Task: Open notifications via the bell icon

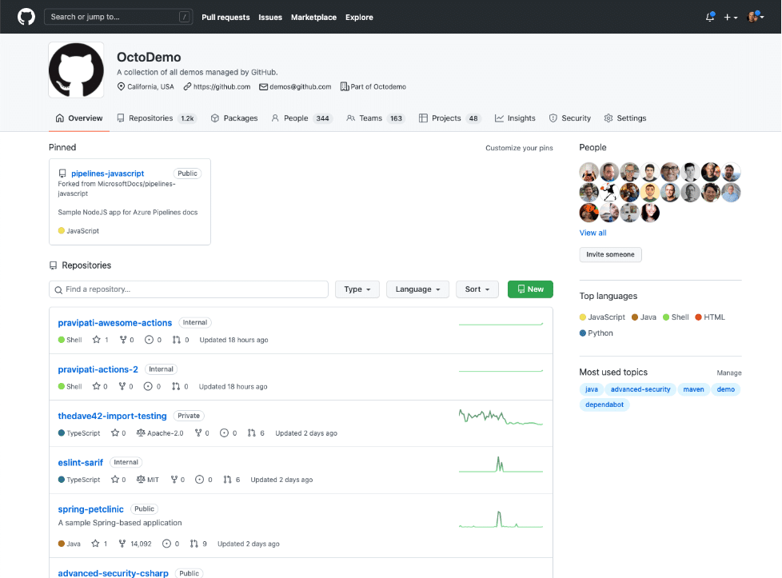Action: pyautogui.click(x=709, y=15)
